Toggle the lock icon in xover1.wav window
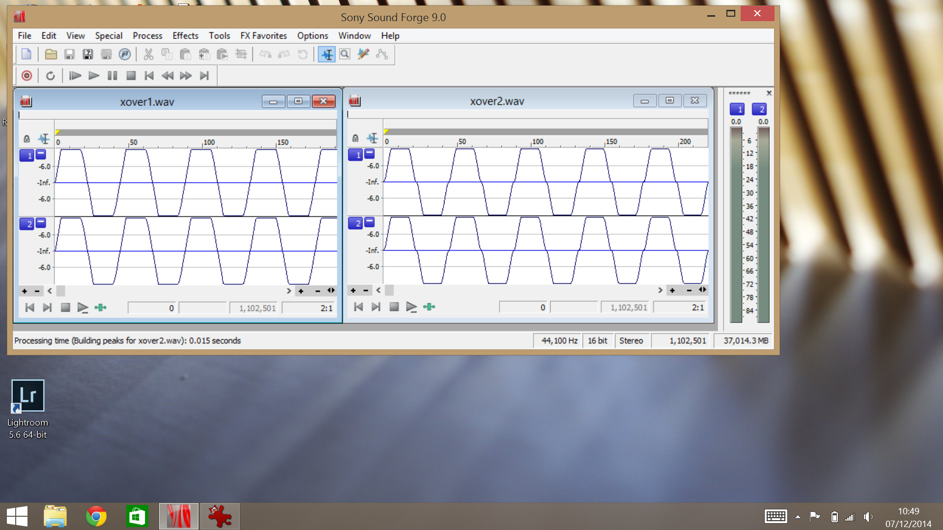 click(27, 139)
